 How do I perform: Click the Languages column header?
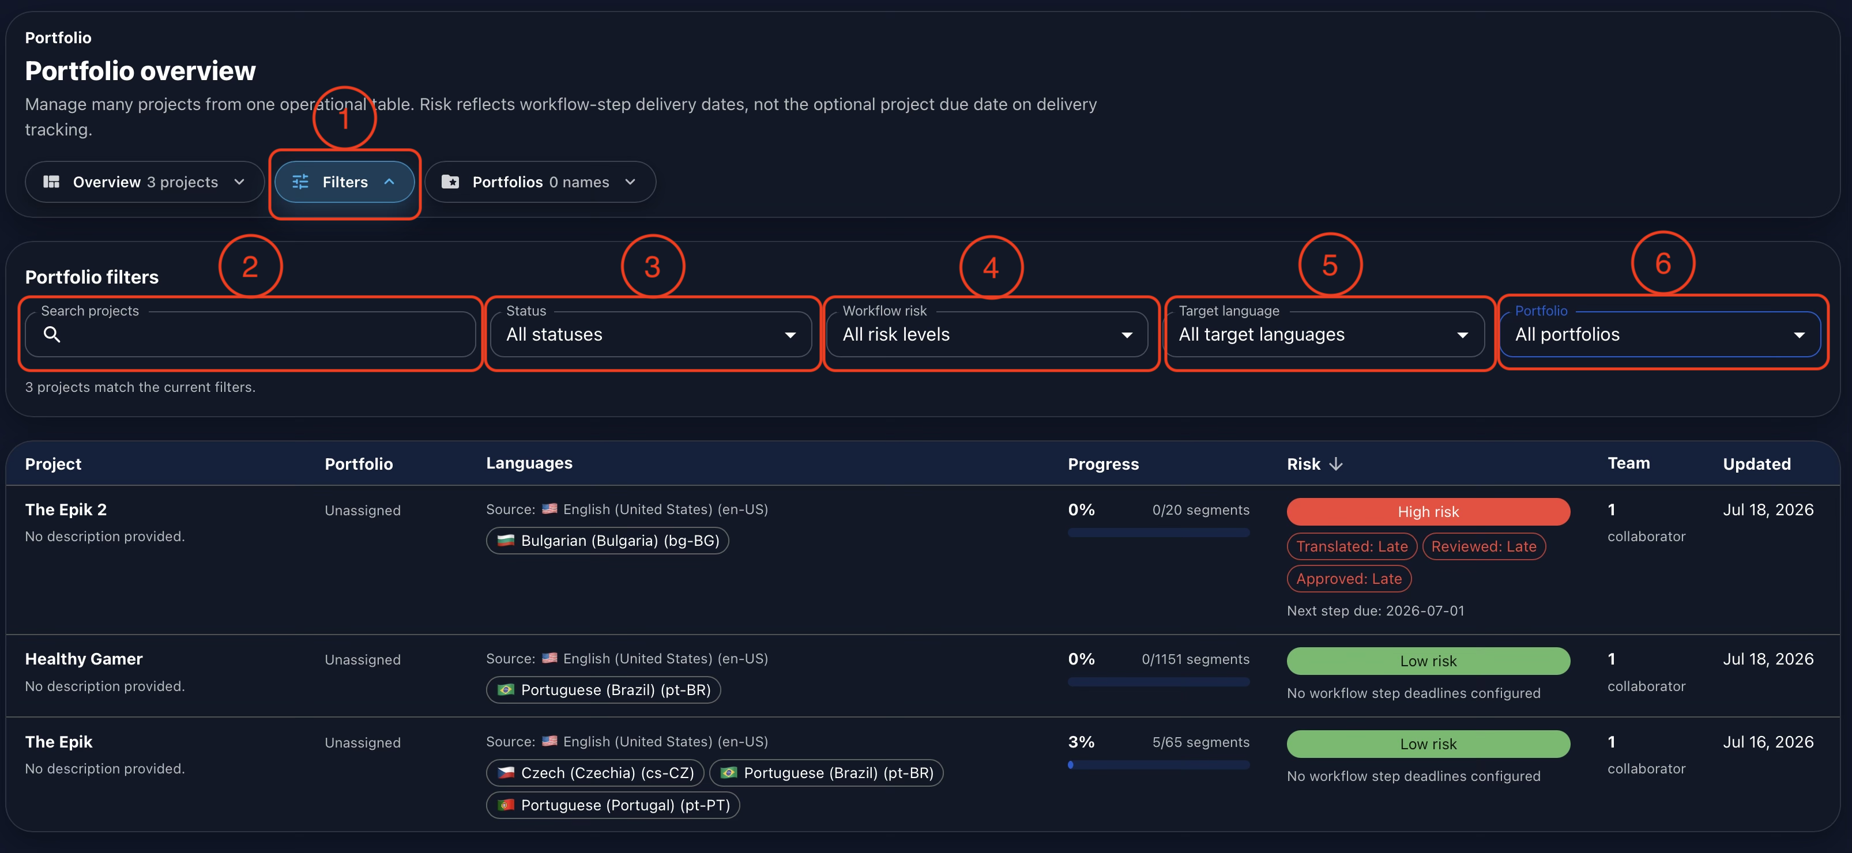click(x=529, y=463)
